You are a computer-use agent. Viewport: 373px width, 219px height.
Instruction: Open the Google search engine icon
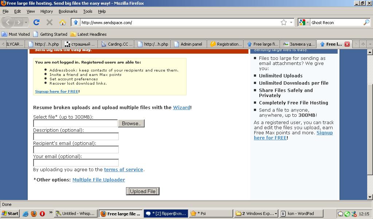[302, 22]
